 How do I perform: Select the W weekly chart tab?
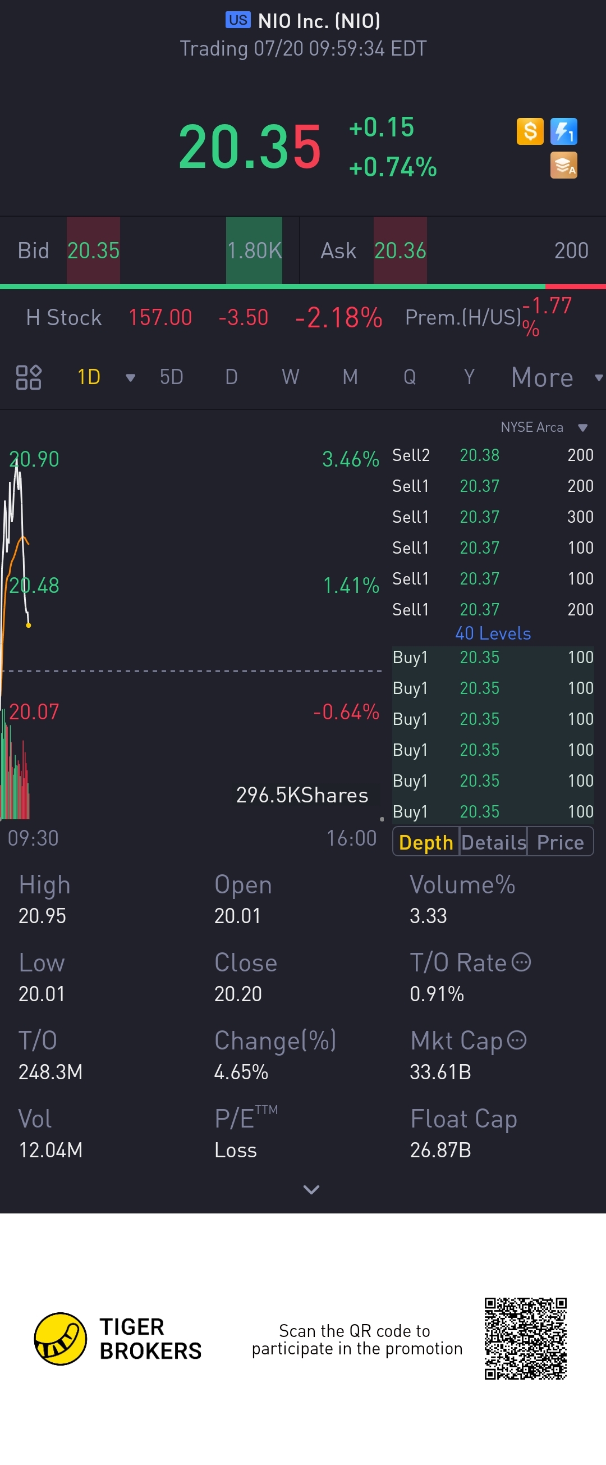click(290, 377)
